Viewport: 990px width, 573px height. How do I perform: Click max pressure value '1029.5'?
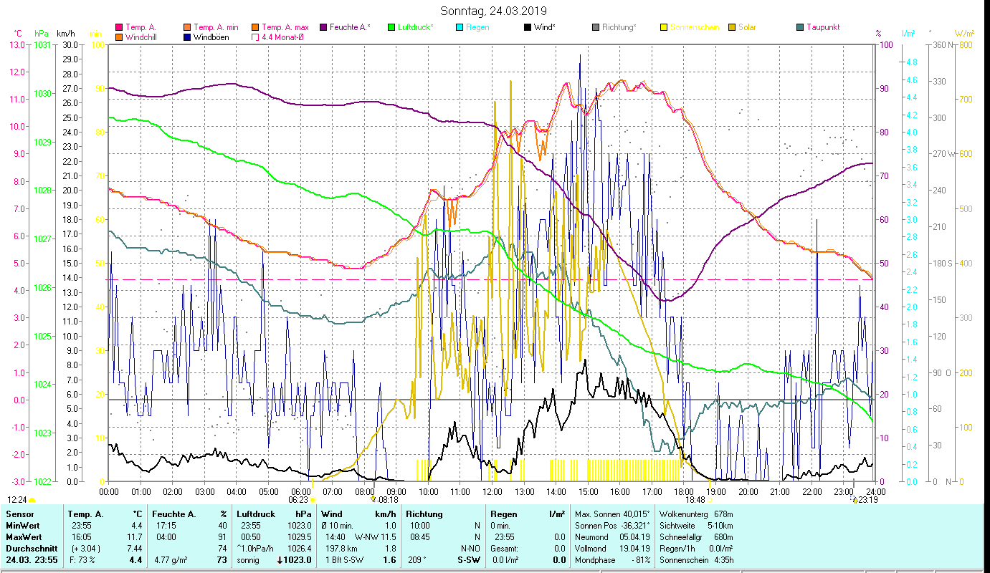click(300, 537)
